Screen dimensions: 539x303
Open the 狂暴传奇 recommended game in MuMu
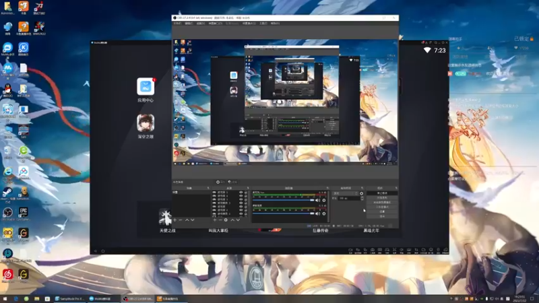[321, 230]
